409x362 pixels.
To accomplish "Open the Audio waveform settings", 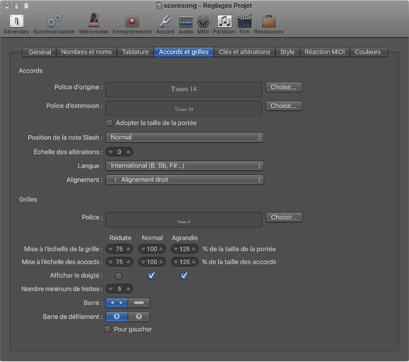I will click(x=186, y=22).
